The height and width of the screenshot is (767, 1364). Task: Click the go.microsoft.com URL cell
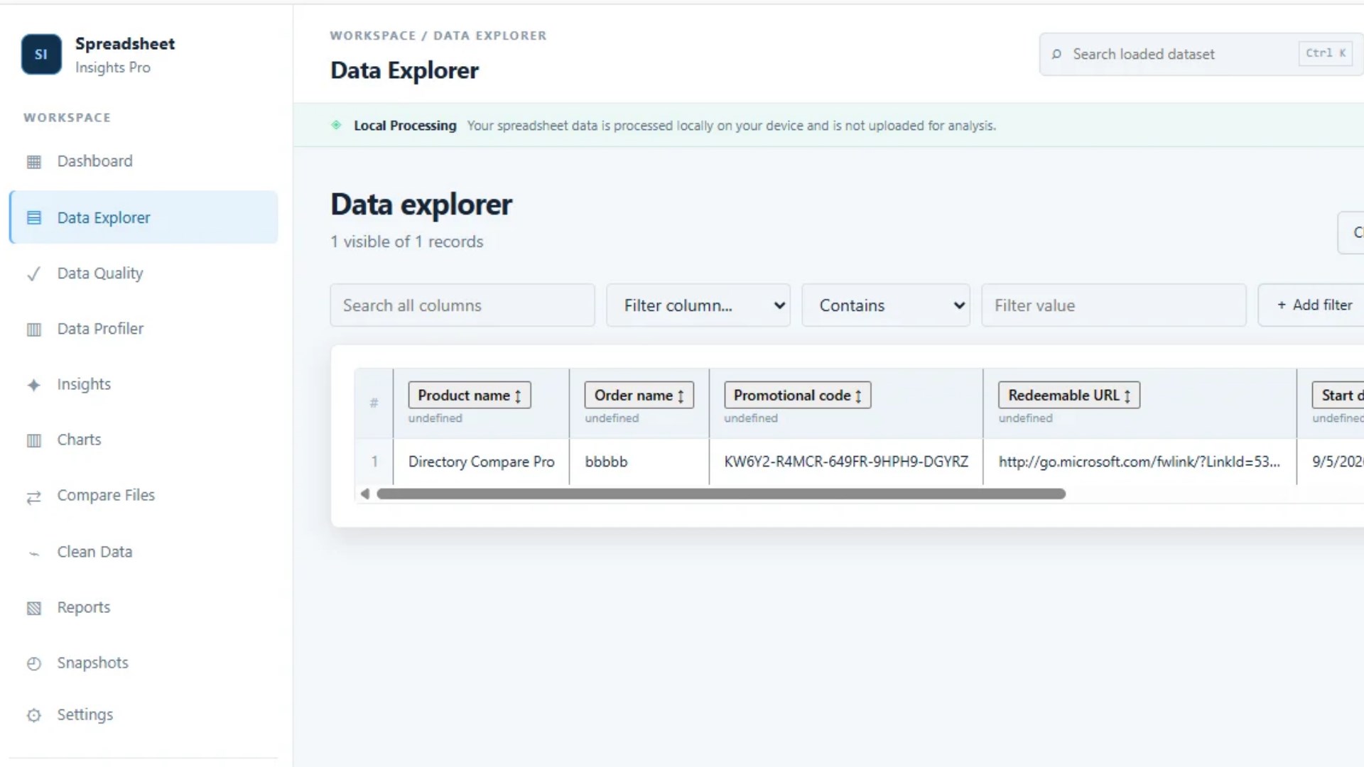pyautogui.click(x=1140, y=462)
